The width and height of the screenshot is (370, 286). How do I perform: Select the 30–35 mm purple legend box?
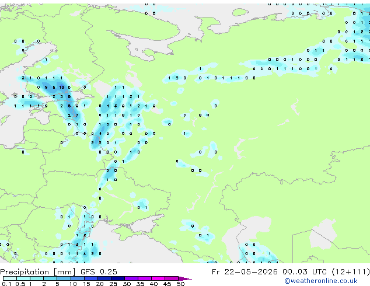[x=131, y=278]
